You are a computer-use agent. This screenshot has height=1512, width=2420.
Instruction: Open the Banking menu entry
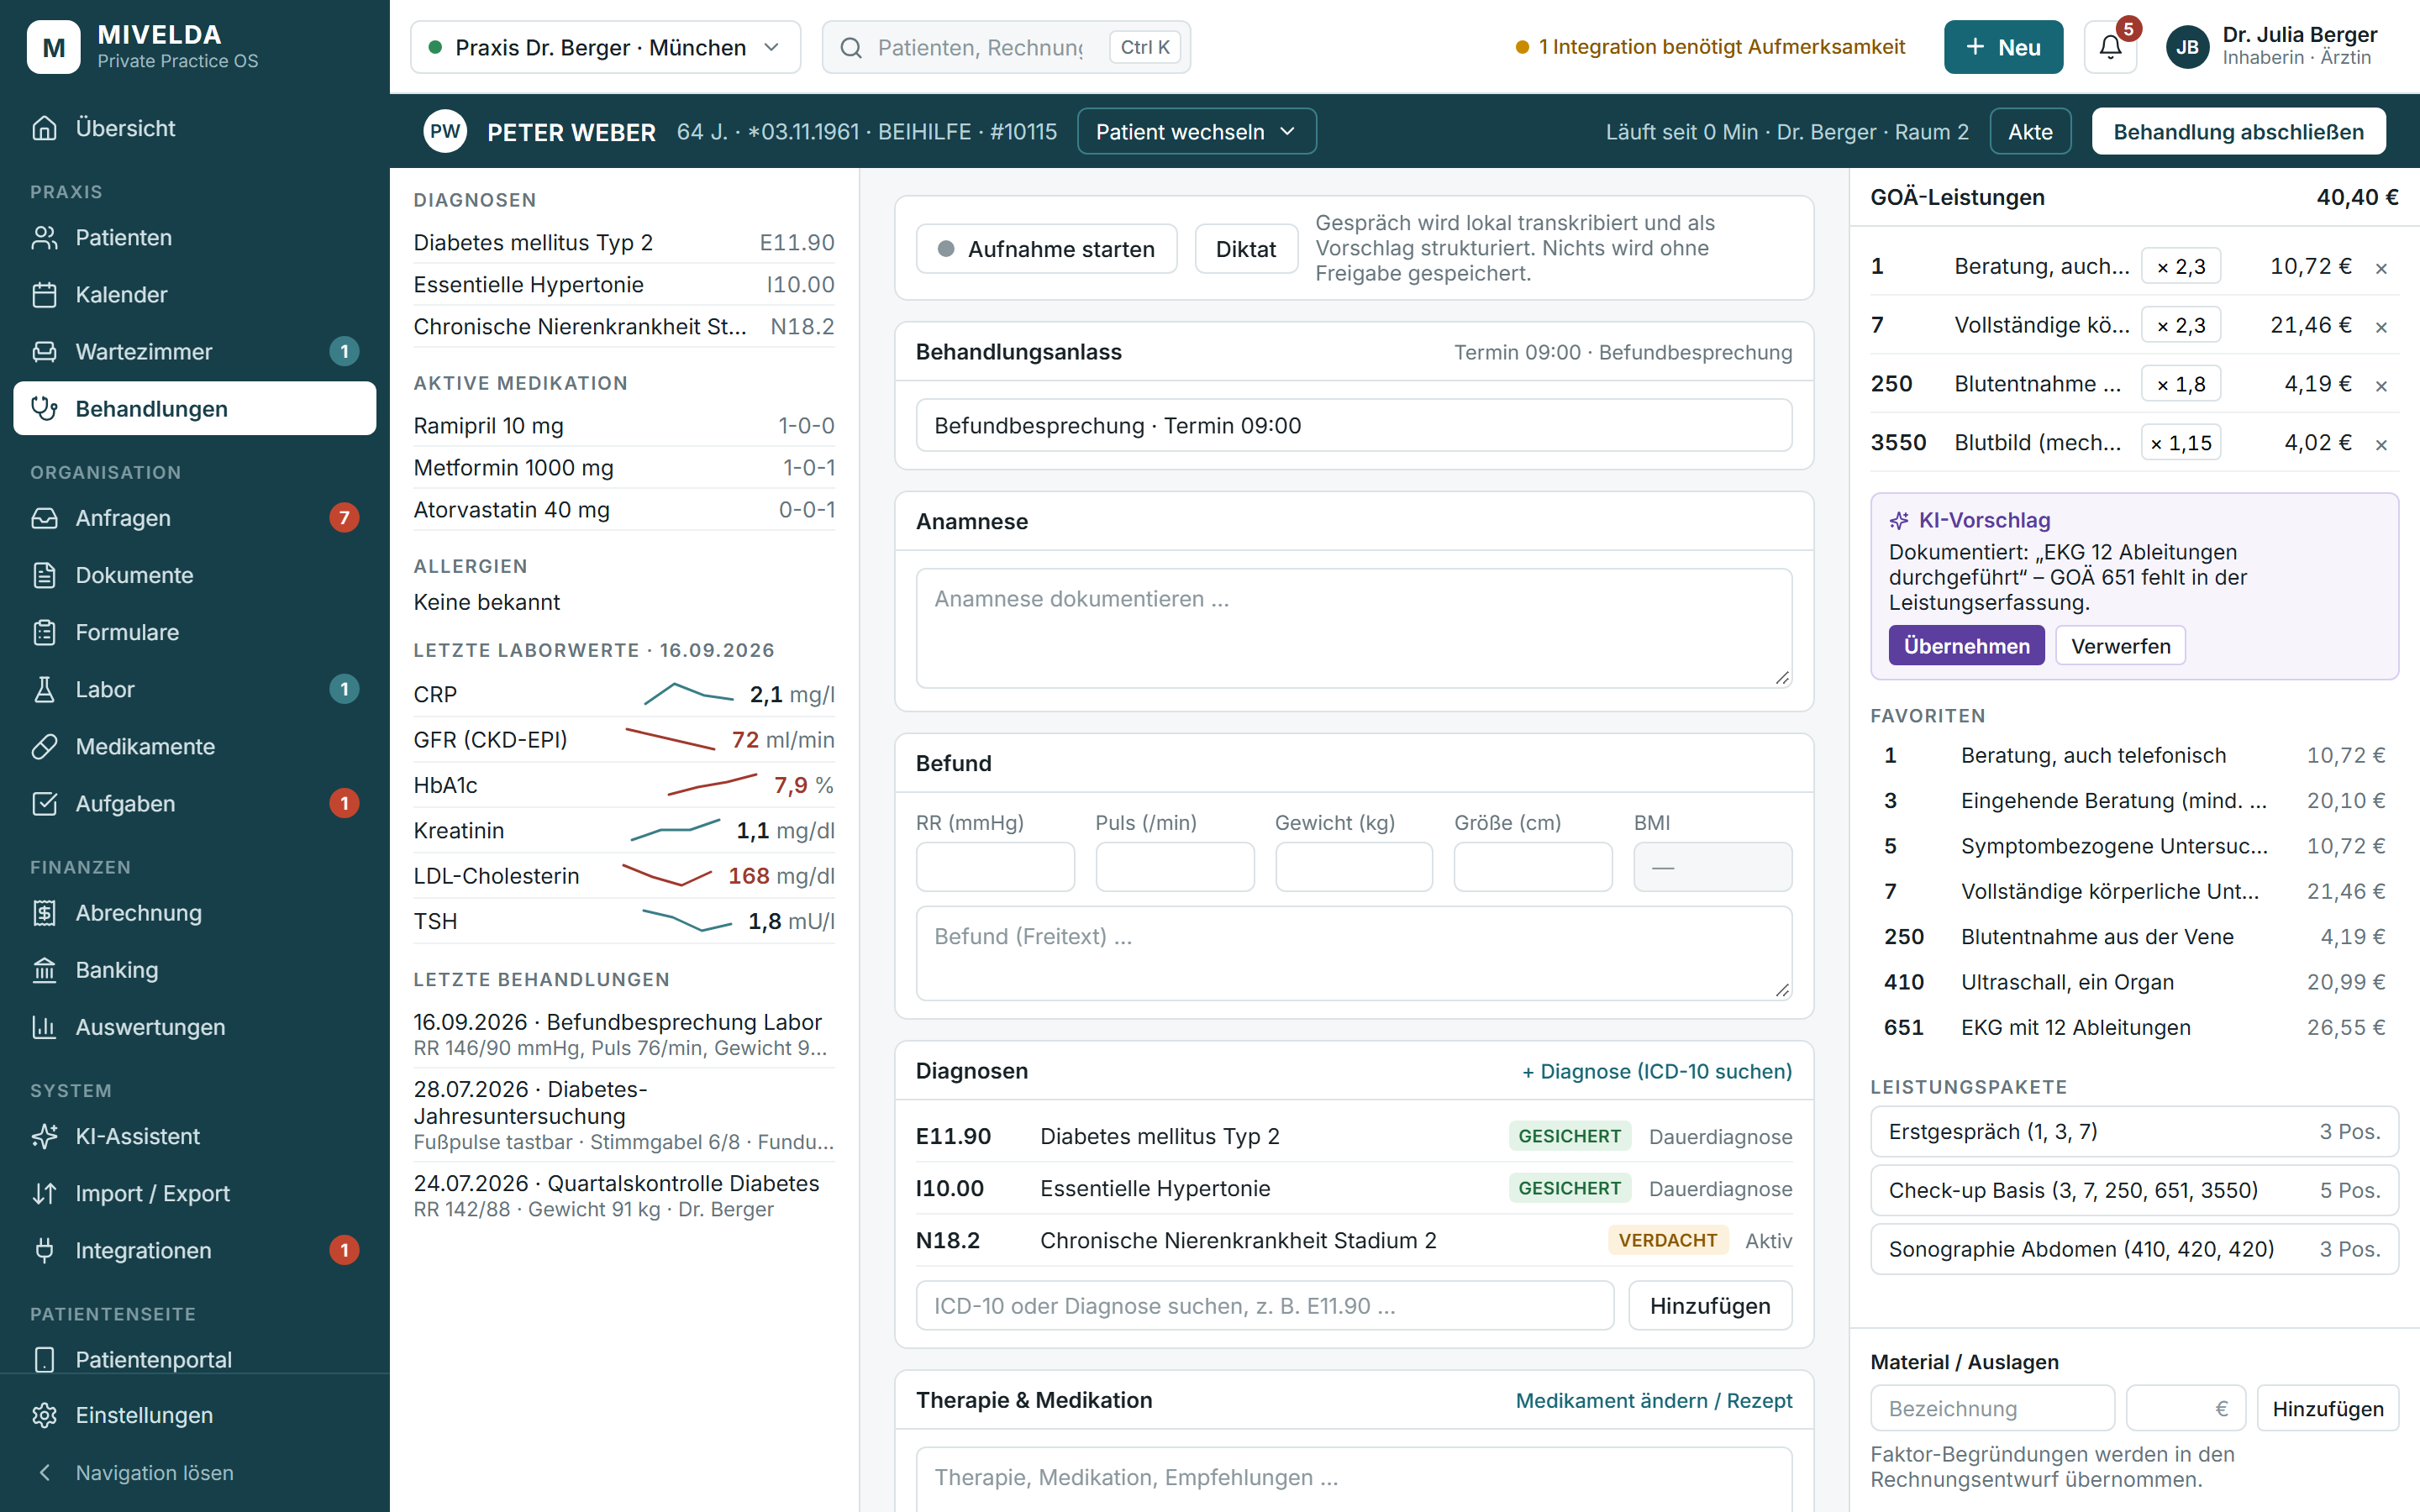[x=194, y=969]
